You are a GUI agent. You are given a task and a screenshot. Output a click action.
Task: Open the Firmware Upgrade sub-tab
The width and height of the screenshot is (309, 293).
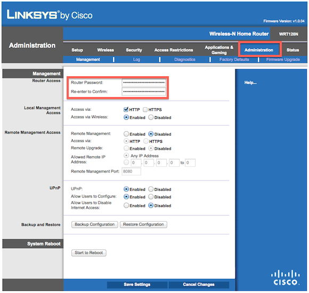click(283, 60)
